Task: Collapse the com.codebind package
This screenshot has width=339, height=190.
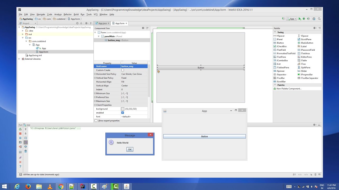Action: click(x=26, y=41)
